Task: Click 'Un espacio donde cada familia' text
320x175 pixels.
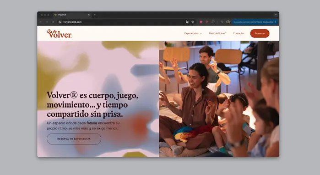Action: (x=83, y=126)
